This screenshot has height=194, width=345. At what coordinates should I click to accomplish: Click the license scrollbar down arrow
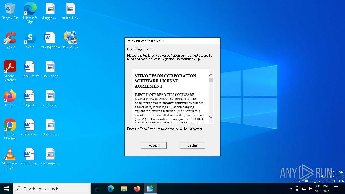click(x=211, y=117)
